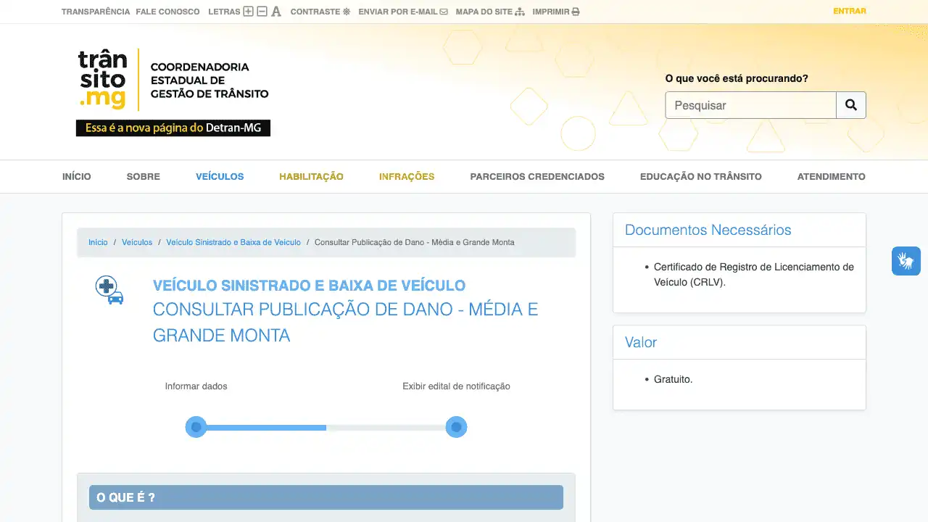Open the Veículos navigation menu
The image size is (928, 522).
point(220,176)
